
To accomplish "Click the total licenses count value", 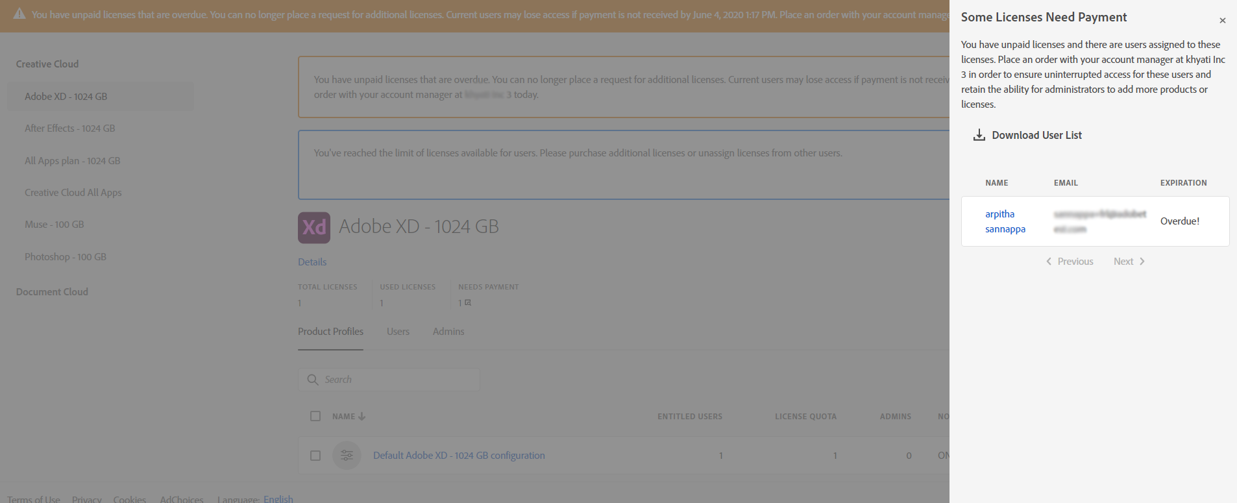I will coord(300,303).
